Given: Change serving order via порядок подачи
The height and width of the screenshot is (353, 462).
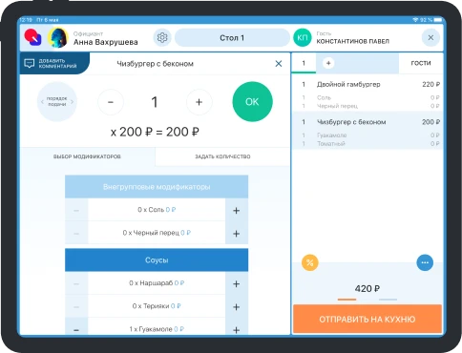Looking at the screenshot, I should click(57, 102).
